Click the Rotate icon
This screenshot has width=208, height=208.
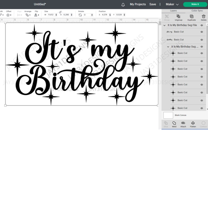[80, 15]
